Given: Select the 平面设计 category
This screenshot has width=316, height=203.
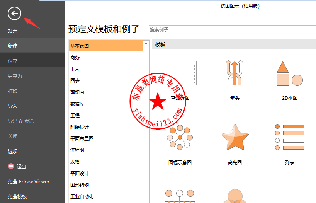Looking at the screenshot, I should pyautogui.click(x=80, y=174).
